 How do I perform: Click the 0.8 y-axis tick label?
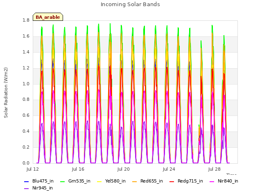click(x=26, y=99)
